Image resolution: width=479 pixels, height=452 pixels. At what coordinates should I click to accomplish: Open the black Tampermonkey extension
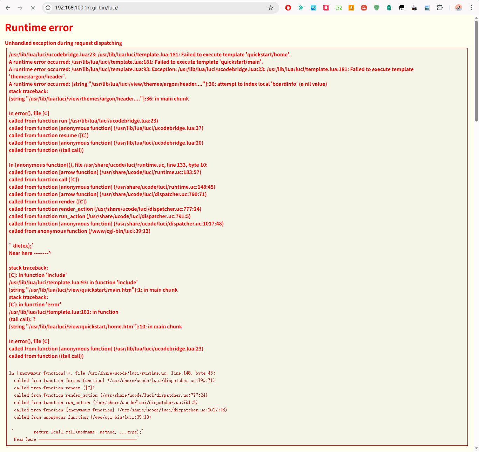pos(402,8)
